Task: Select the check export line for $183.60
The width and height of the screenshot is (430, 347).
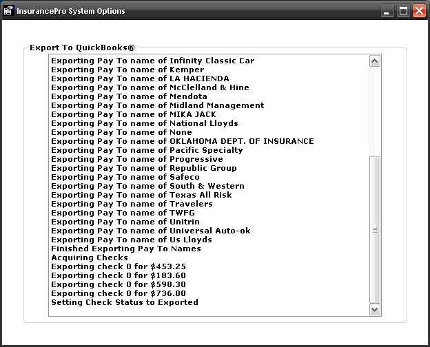Action: 119,275
